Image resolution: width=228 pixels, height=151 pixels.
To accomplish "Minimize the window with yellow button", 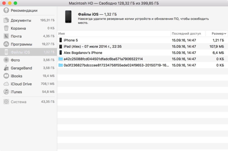I will pyautogui.click(x=10, y=3).
